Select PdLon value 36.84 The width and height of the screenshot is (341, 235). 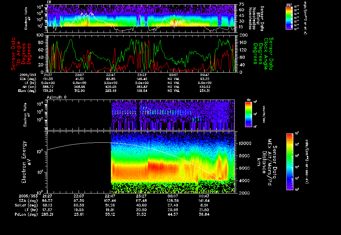(x=204, y=214)
